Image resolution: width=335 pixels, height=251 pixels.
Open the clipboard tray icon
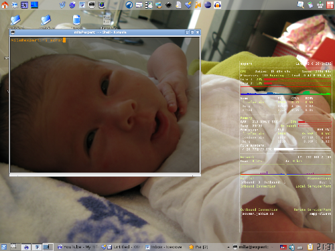[310, 247]
